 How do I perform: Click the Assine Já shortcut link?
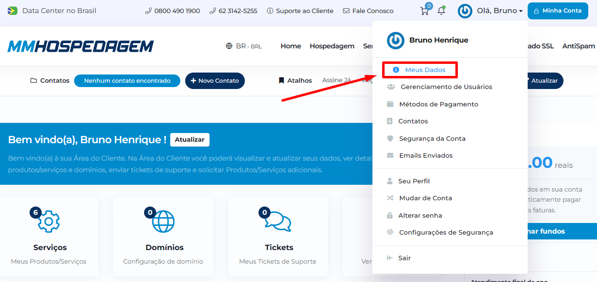[337, 80]
